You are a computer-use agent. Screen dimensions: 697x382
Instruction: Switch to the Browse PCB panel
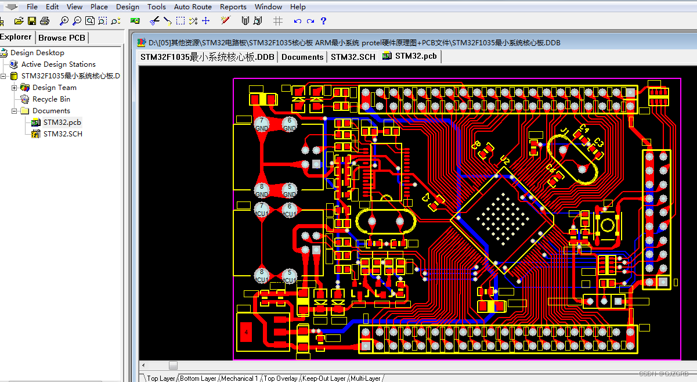[62, 37]
